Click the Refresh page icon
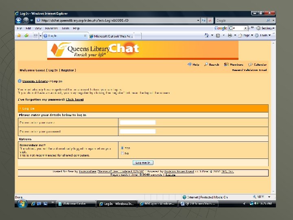The width and height of the screenshot is (293, 220). [204, 20]
